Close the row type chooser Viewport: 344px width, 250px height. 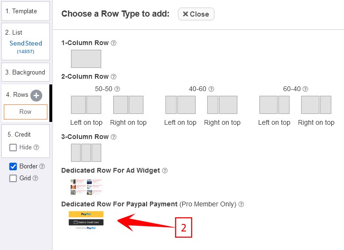click(196, 14)
